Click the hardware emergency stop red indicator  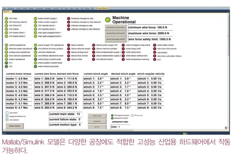(69, 18)
